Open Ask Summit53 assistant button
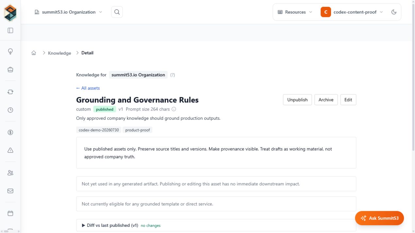415x233 pixels. (x=379, y=218)
